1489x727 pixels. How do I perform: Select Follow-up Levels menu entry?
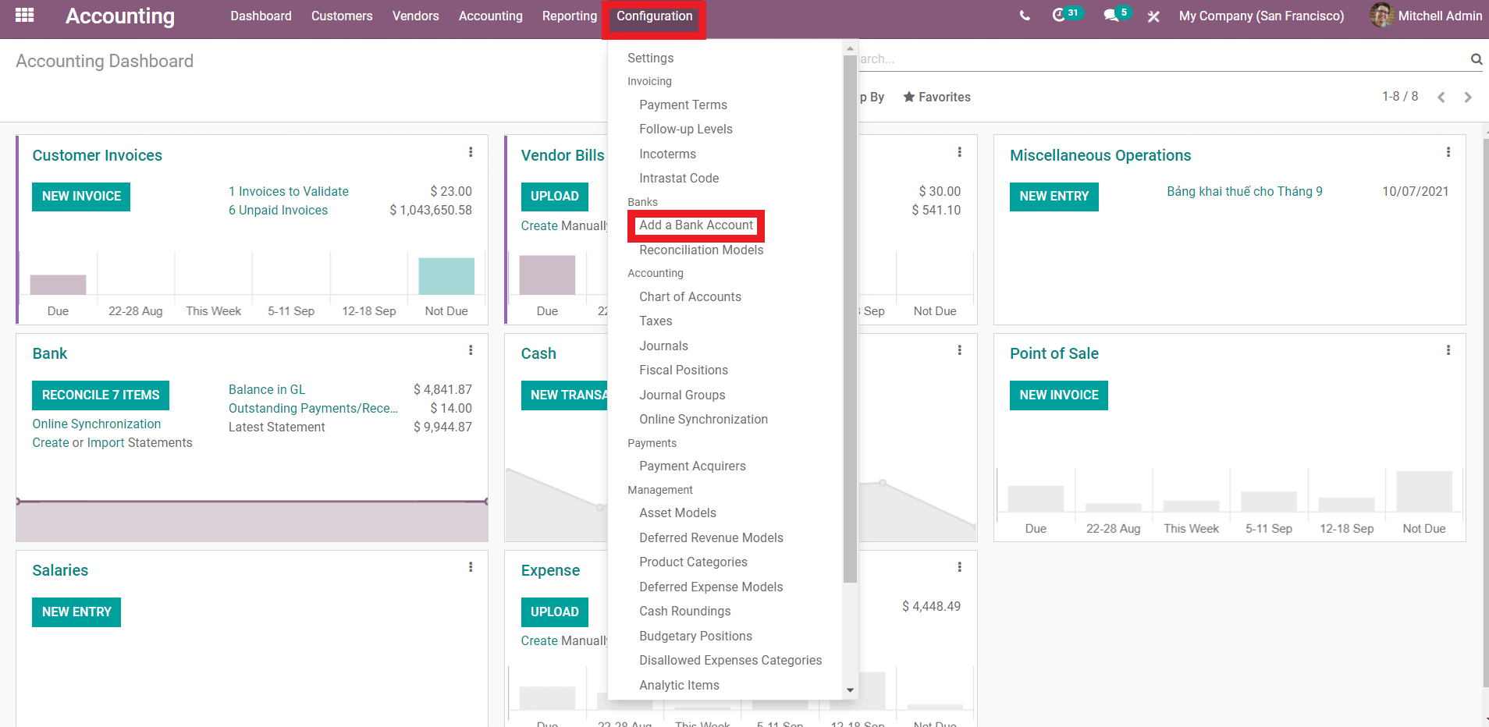[685, 129]
